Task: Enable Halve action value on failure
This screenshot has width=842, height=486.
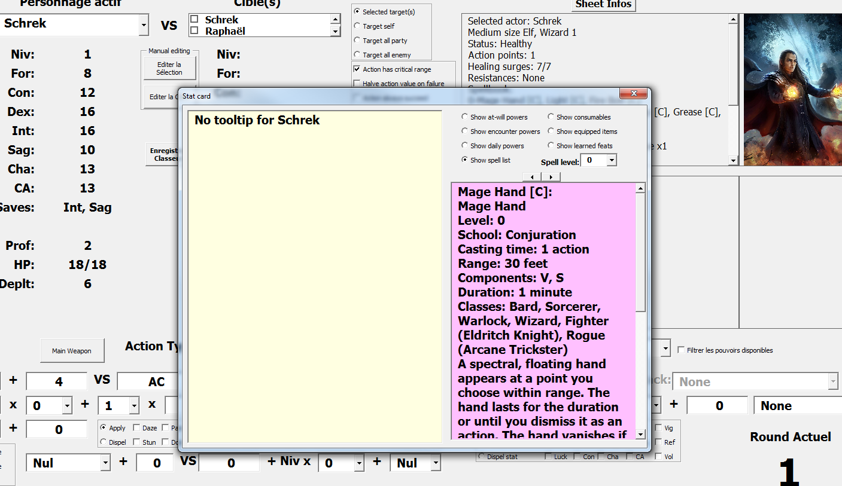Action: [357, 84]
